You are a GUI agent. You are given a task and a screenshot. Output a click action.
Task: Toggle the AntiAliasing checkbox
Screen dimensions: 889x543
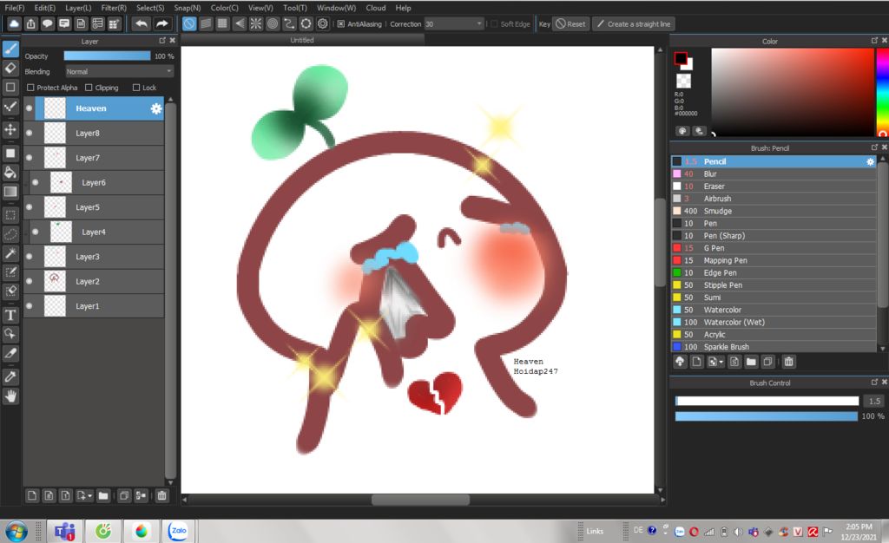340,23
